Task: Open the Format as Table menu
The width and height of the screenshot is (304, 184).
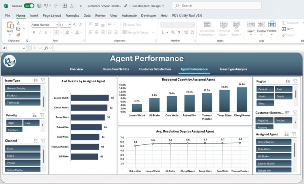Action: point(224,28)
